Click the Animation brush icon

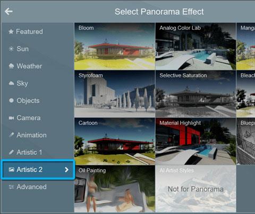(x=11, y=135)
